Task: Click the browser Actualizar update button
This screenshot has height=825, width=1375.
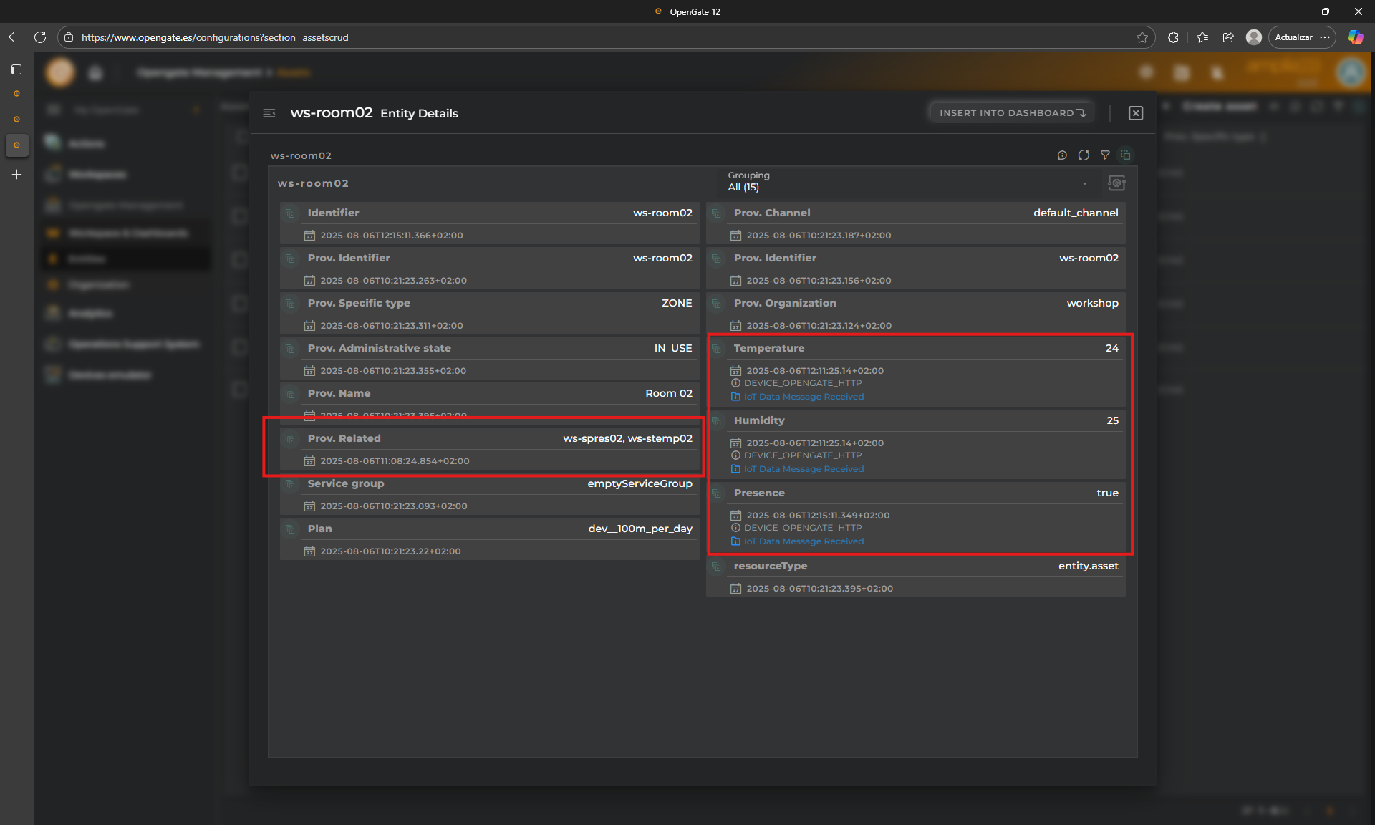Action: click(x=1293, y=37)
